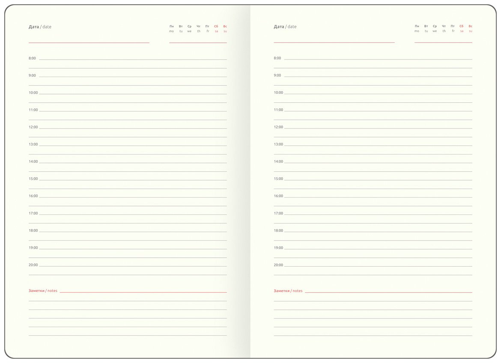Click the "20:00" time label on the right page
Image resolution: width=501 pixels, height=363 pixels.
tap(278, 265)
